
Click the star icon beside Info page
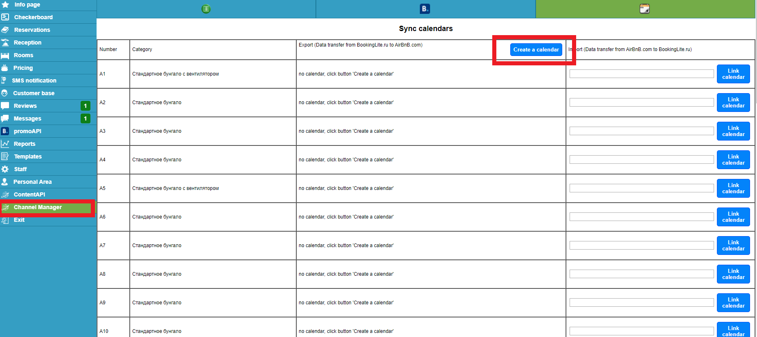point(5,4)
